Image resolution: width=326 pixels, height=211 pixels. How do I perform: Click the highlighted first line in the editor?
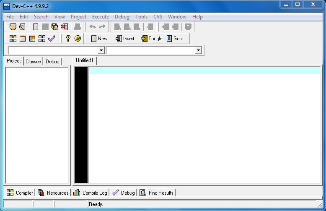204,70
